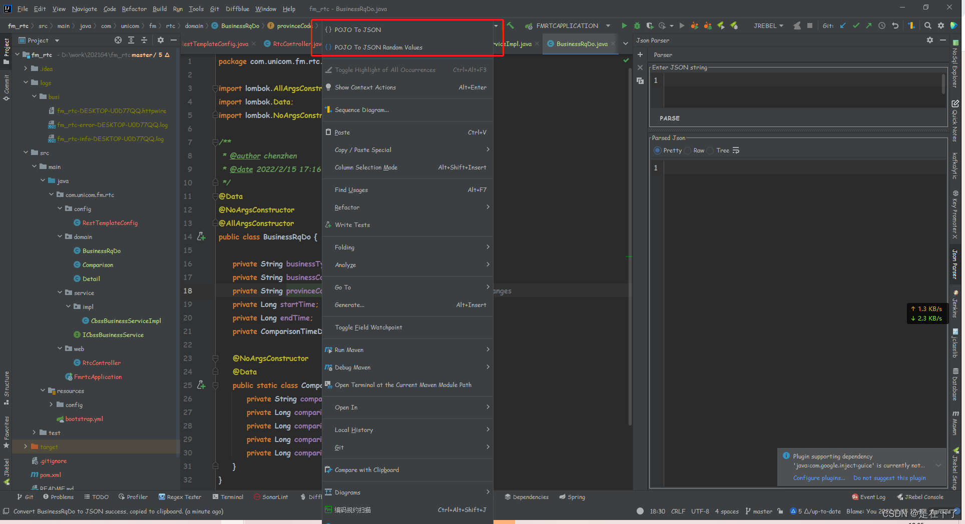Open Search Everywhere magnifier icon
The width and height of the screenshot is (965, 524).
click(927, 25)
